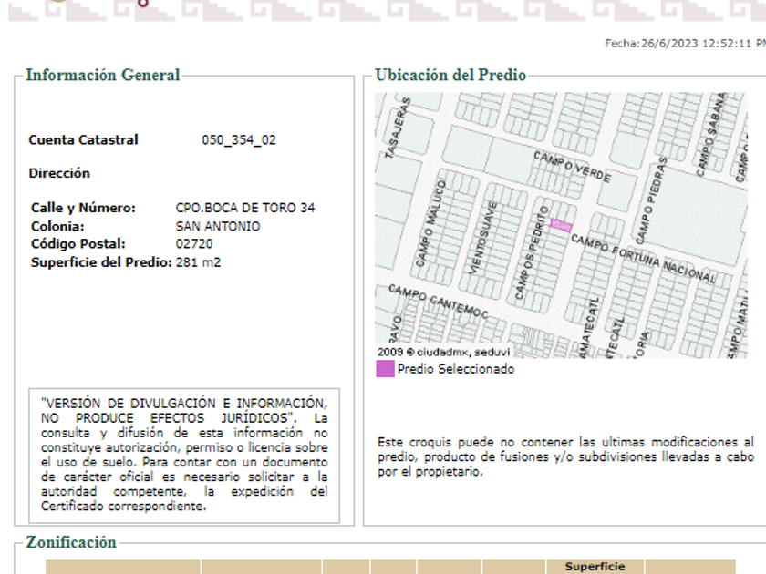
Task: Click the Zonificación section heading
Action: coord(71,542)
